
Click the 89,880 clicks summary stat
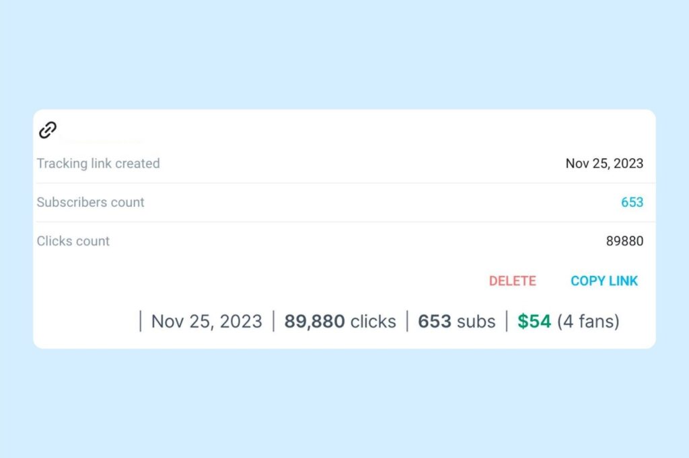(340, 321)
